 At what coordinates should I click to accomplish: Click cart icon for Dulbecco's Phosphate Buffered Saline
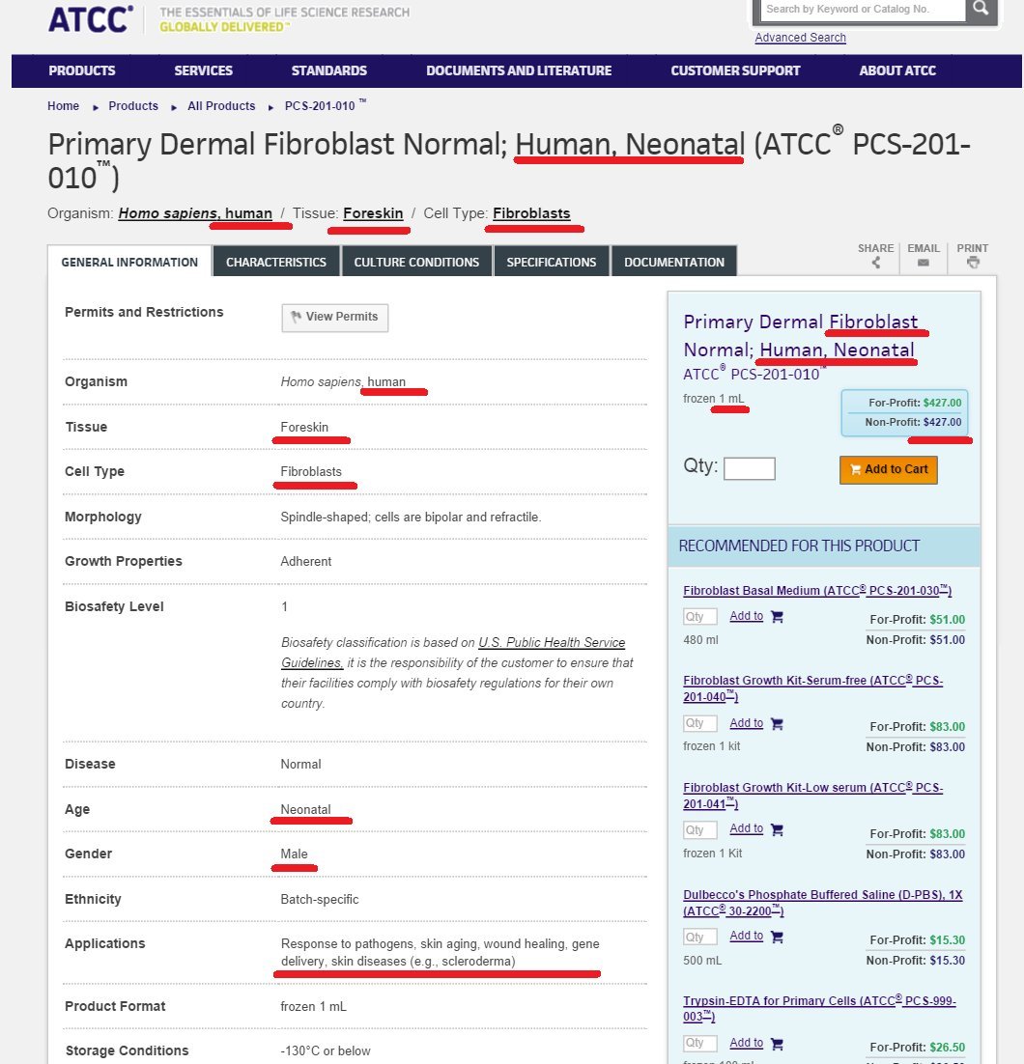point(778,937)
